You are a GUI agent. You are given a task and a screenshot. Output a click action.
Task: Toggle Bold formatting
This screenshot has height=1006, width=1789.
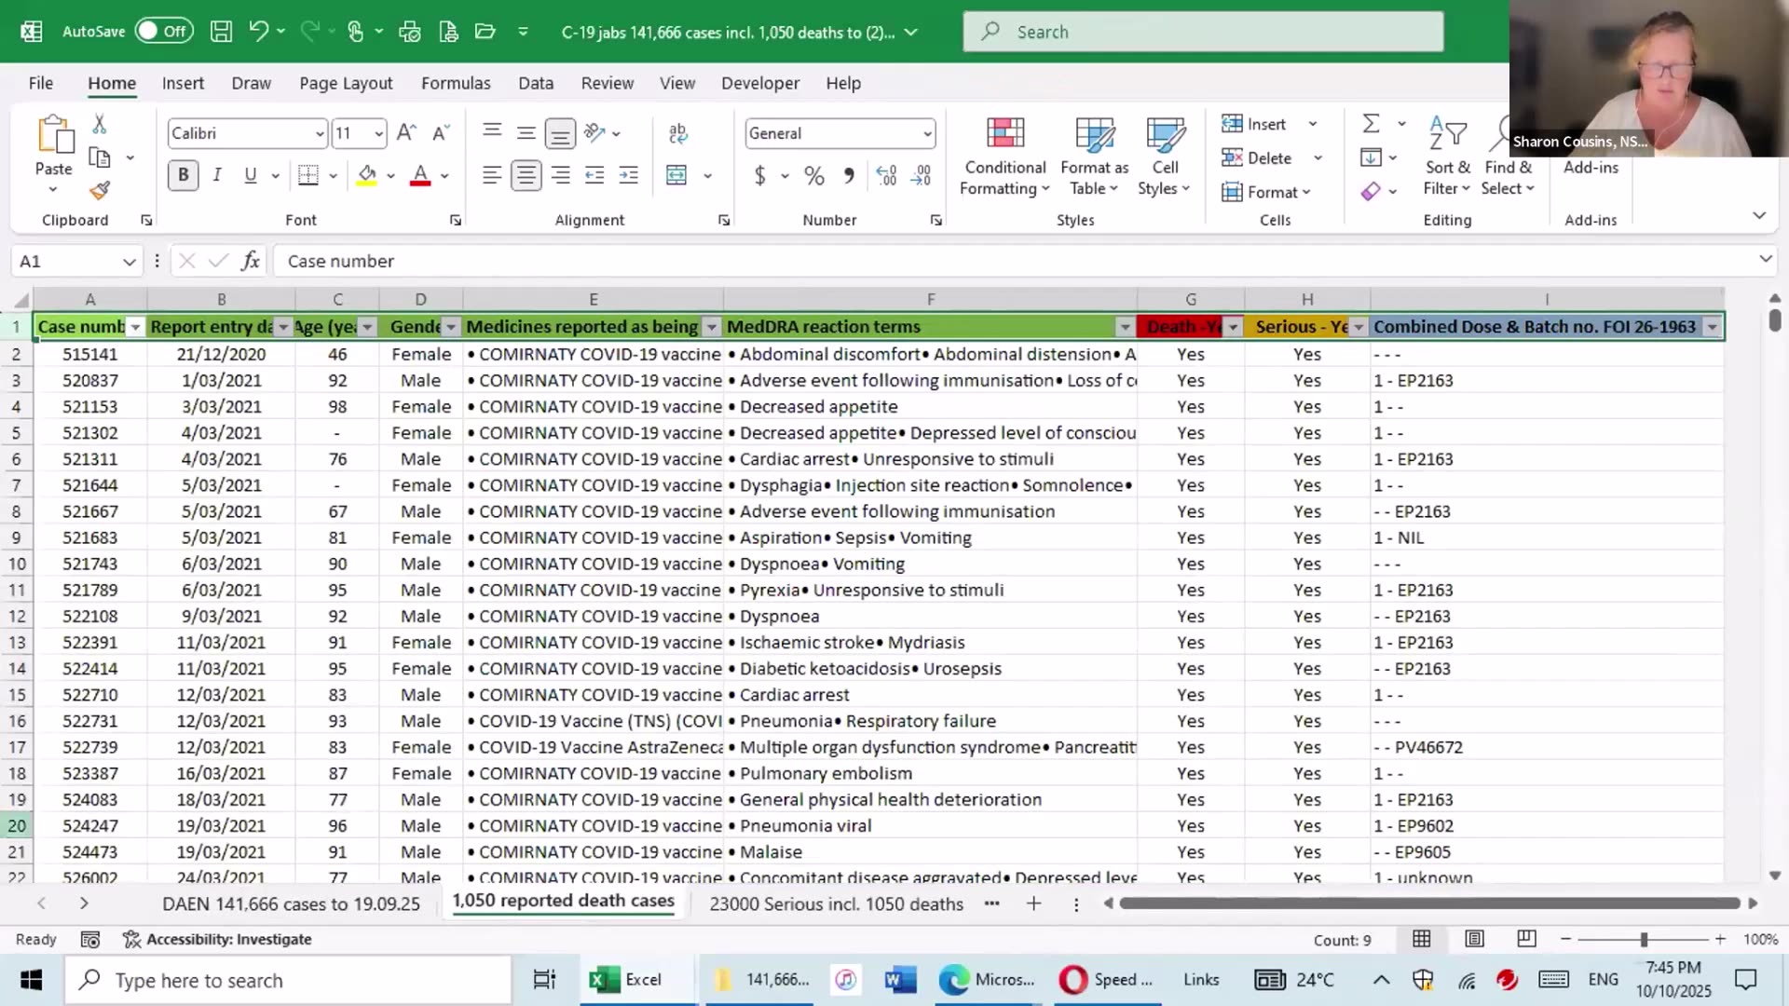(x=183, y=175)
